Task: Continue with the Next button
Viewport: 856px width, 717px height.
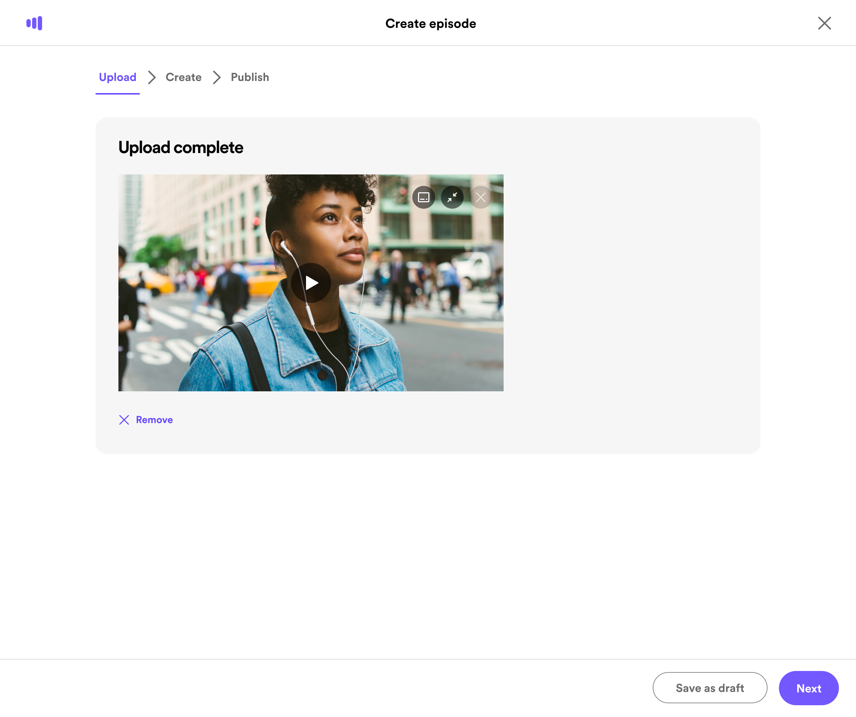Action: pos(808,688)
